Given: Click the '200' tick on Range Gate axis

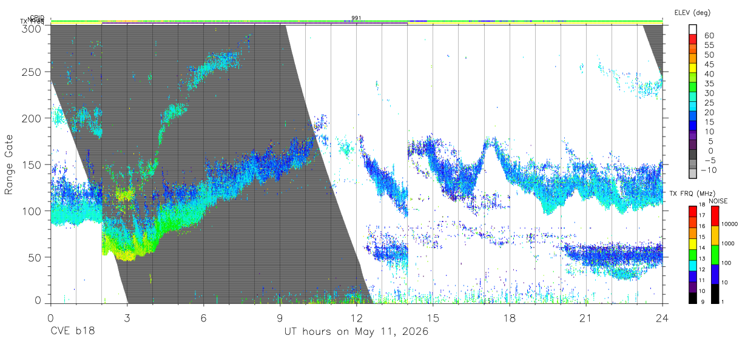Looking at the screenshot, I should 32,118.
